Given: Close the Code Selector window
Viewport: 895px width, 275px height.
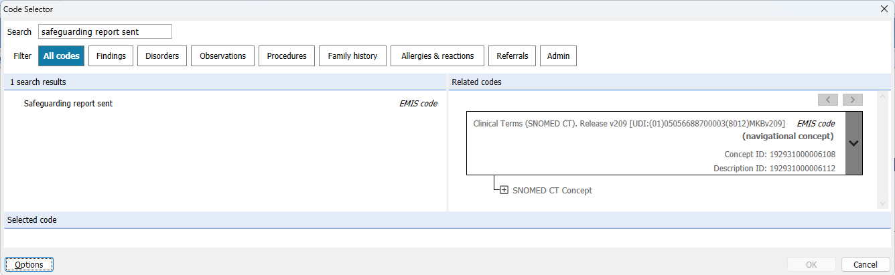Looking at the screenshot, I should 884,9.
